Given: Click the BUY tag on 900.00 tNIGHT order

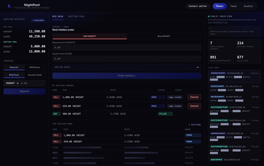Looking at the screenshot, I should click(56, 114).
